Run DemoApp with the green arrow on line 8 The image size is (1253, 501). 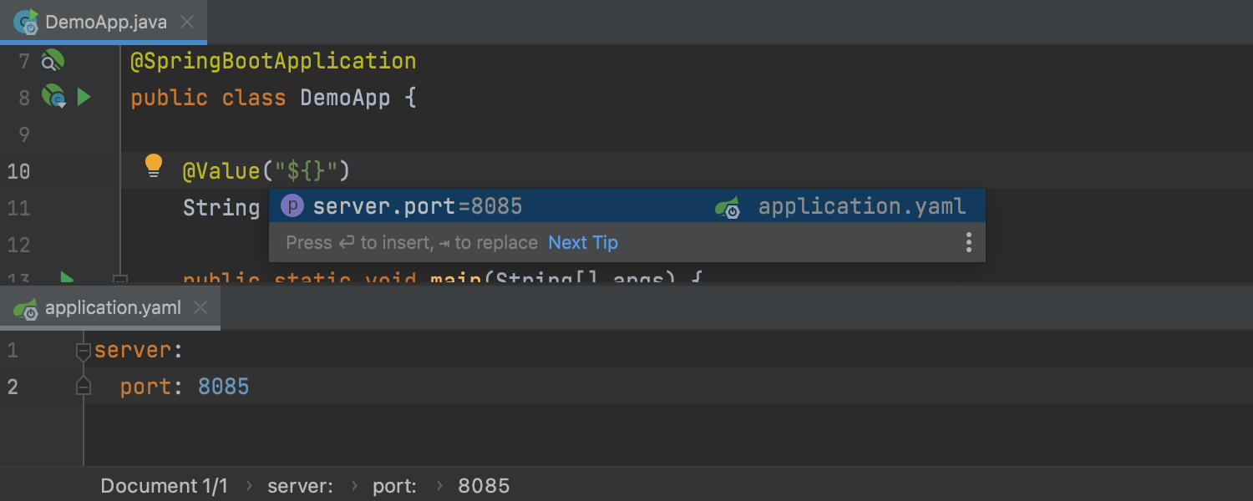pos(84,98)
